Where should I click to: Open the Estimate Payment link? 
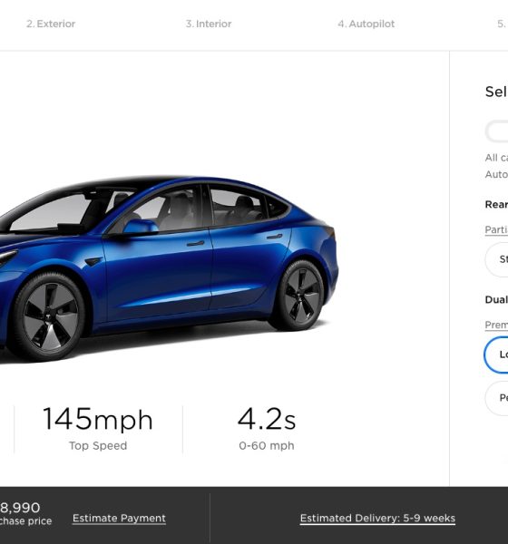[x=119, y=519]
